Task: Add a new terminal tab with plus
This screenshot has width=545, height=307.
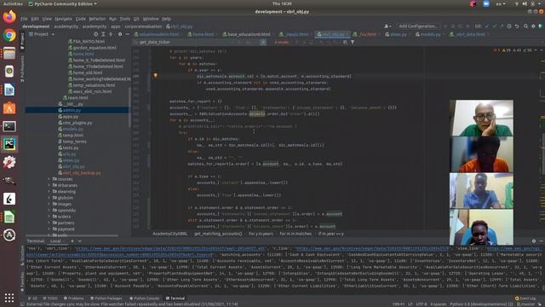Action: coord(72,240)
